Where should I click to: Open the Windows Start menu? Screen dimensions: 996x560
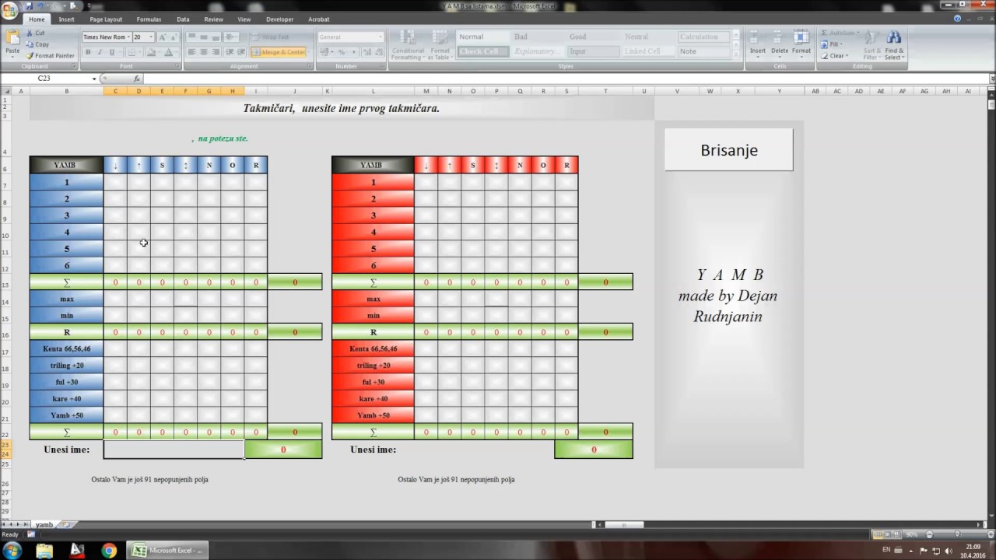coord(12,551)
